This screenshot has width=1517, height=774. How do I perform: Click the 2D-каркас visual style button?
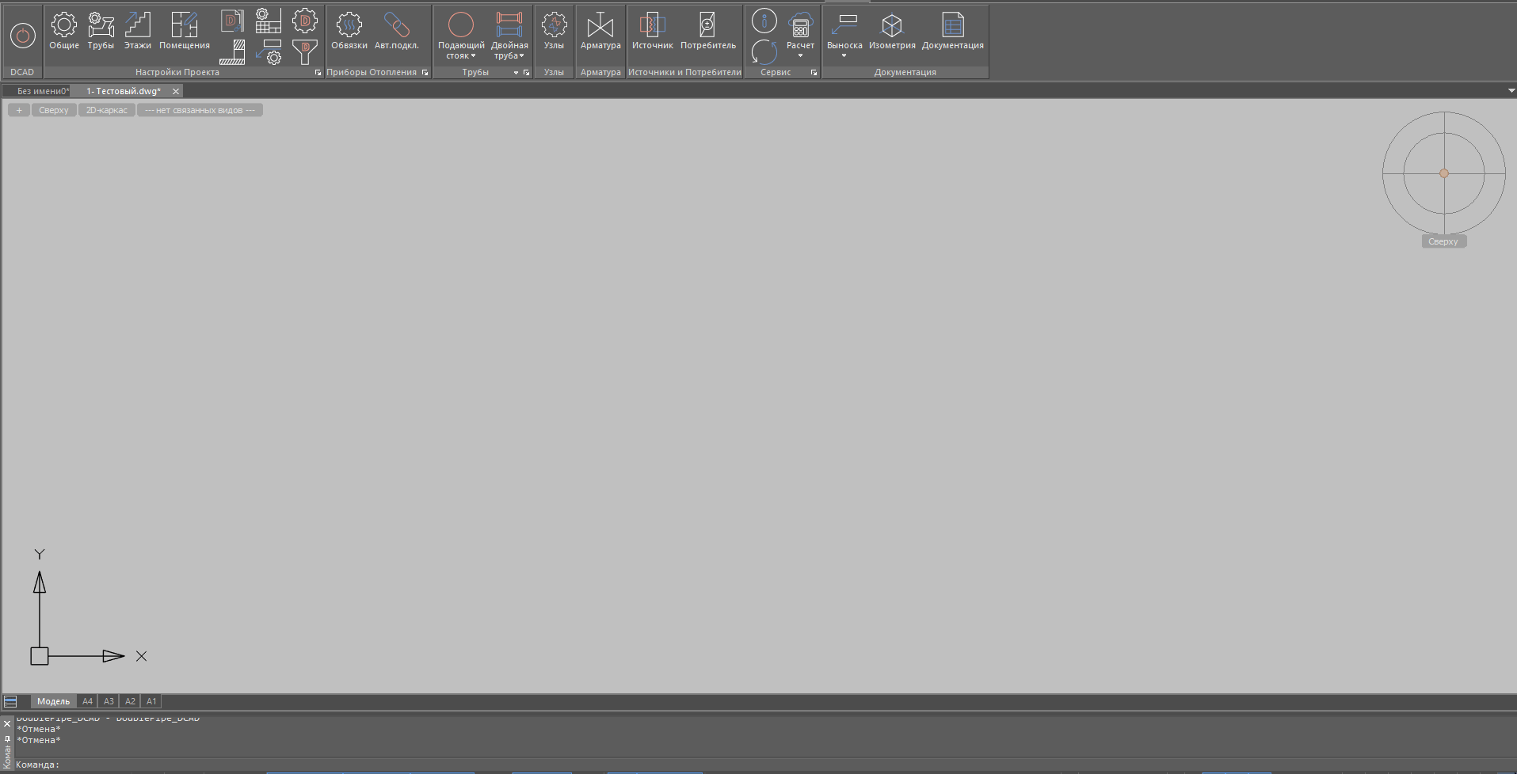coord(106,110)
